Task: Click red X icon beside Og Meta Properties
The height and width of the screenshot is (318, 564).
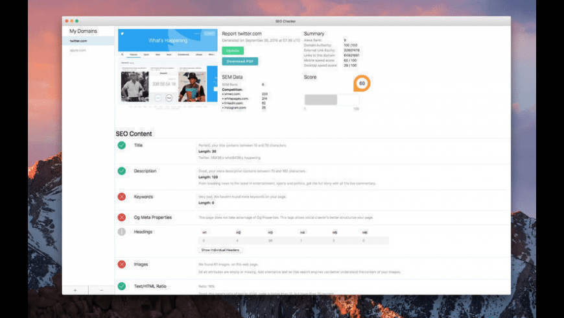Action: pos(122,217)
